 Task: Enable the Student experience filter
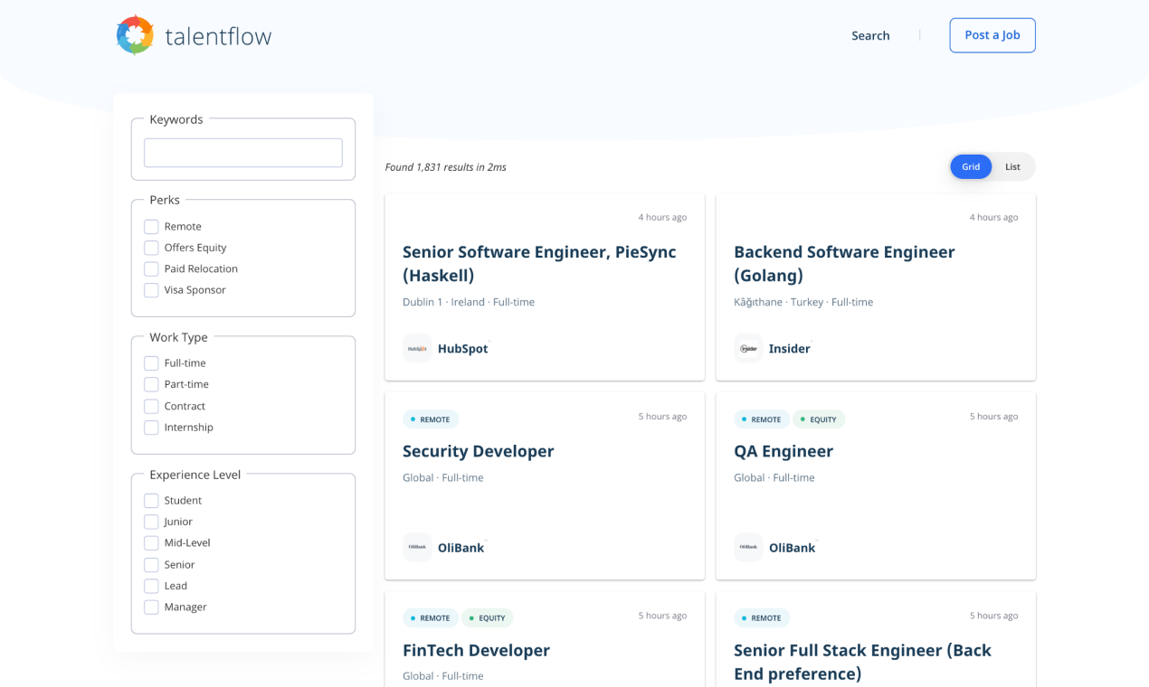pyautogui.click(x=151, y=500)
